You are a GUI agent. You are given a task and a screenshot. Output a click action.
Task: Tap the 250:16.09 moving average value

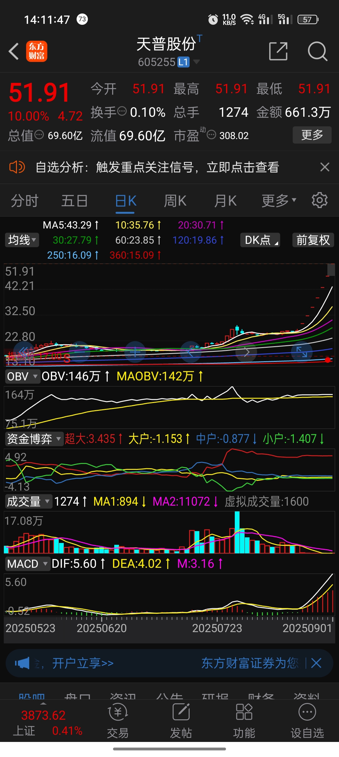[x=73, y=255]
